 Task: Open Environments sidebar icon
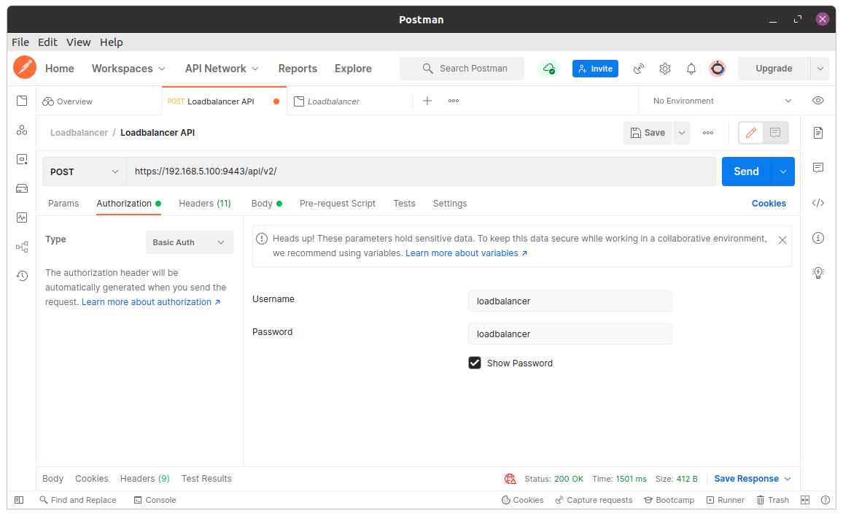tap(22, 159)
